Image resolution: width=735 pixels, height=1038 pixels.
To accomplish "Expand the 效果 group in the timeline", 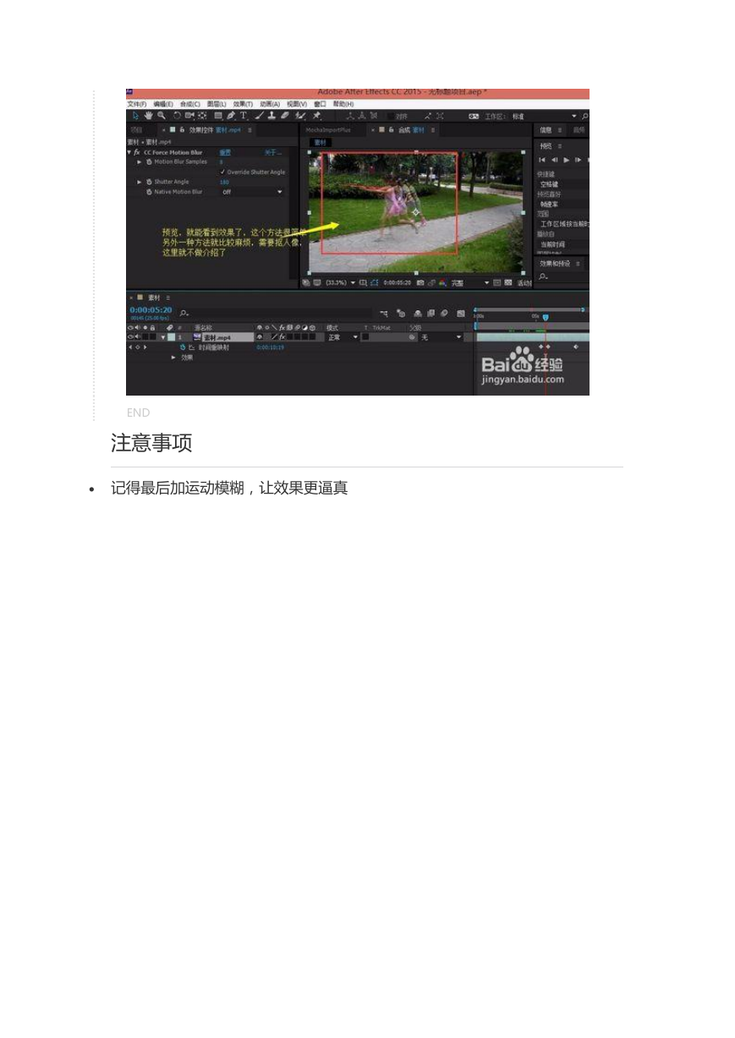I will [x=173, y=358].
